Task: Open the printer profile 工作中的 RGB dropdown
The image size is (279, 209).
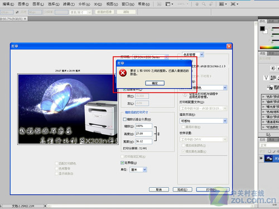Action: click(204, 108)
